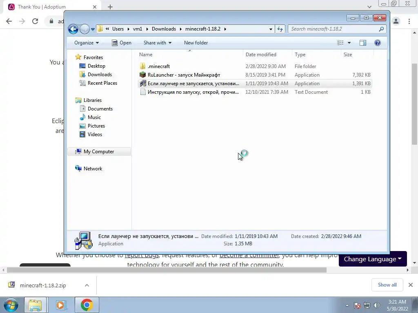
Task: Click the Change your view icon
Action: 340,43
